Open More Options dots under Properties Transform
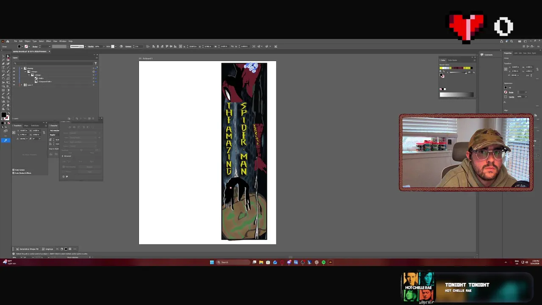This screenshot has width=542, height=305. (x=537, y=79)
